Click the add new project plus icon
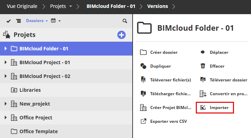This screenshot has height=138, width=251. 122,35
